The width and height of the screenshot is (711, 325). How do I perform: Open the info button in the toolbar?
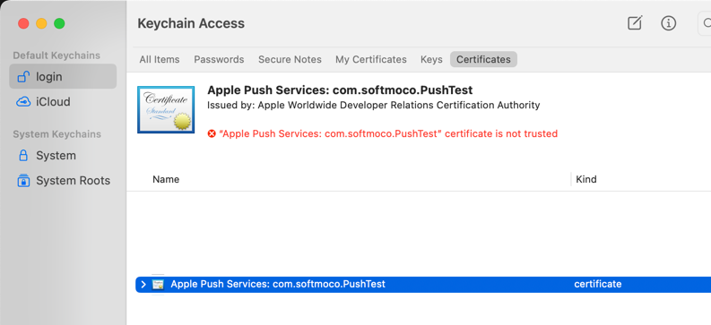pyautogui.click(x=668, y=23)
